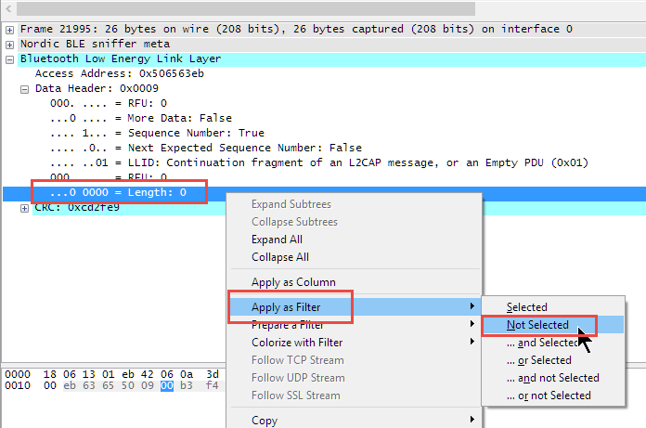Screen dimensions: 646x428
Task: Open the Colorize with Filter submenu
Action: tap(297, 343)
